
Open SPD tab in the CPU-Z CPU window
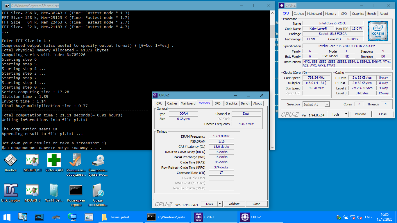(344, 14)
